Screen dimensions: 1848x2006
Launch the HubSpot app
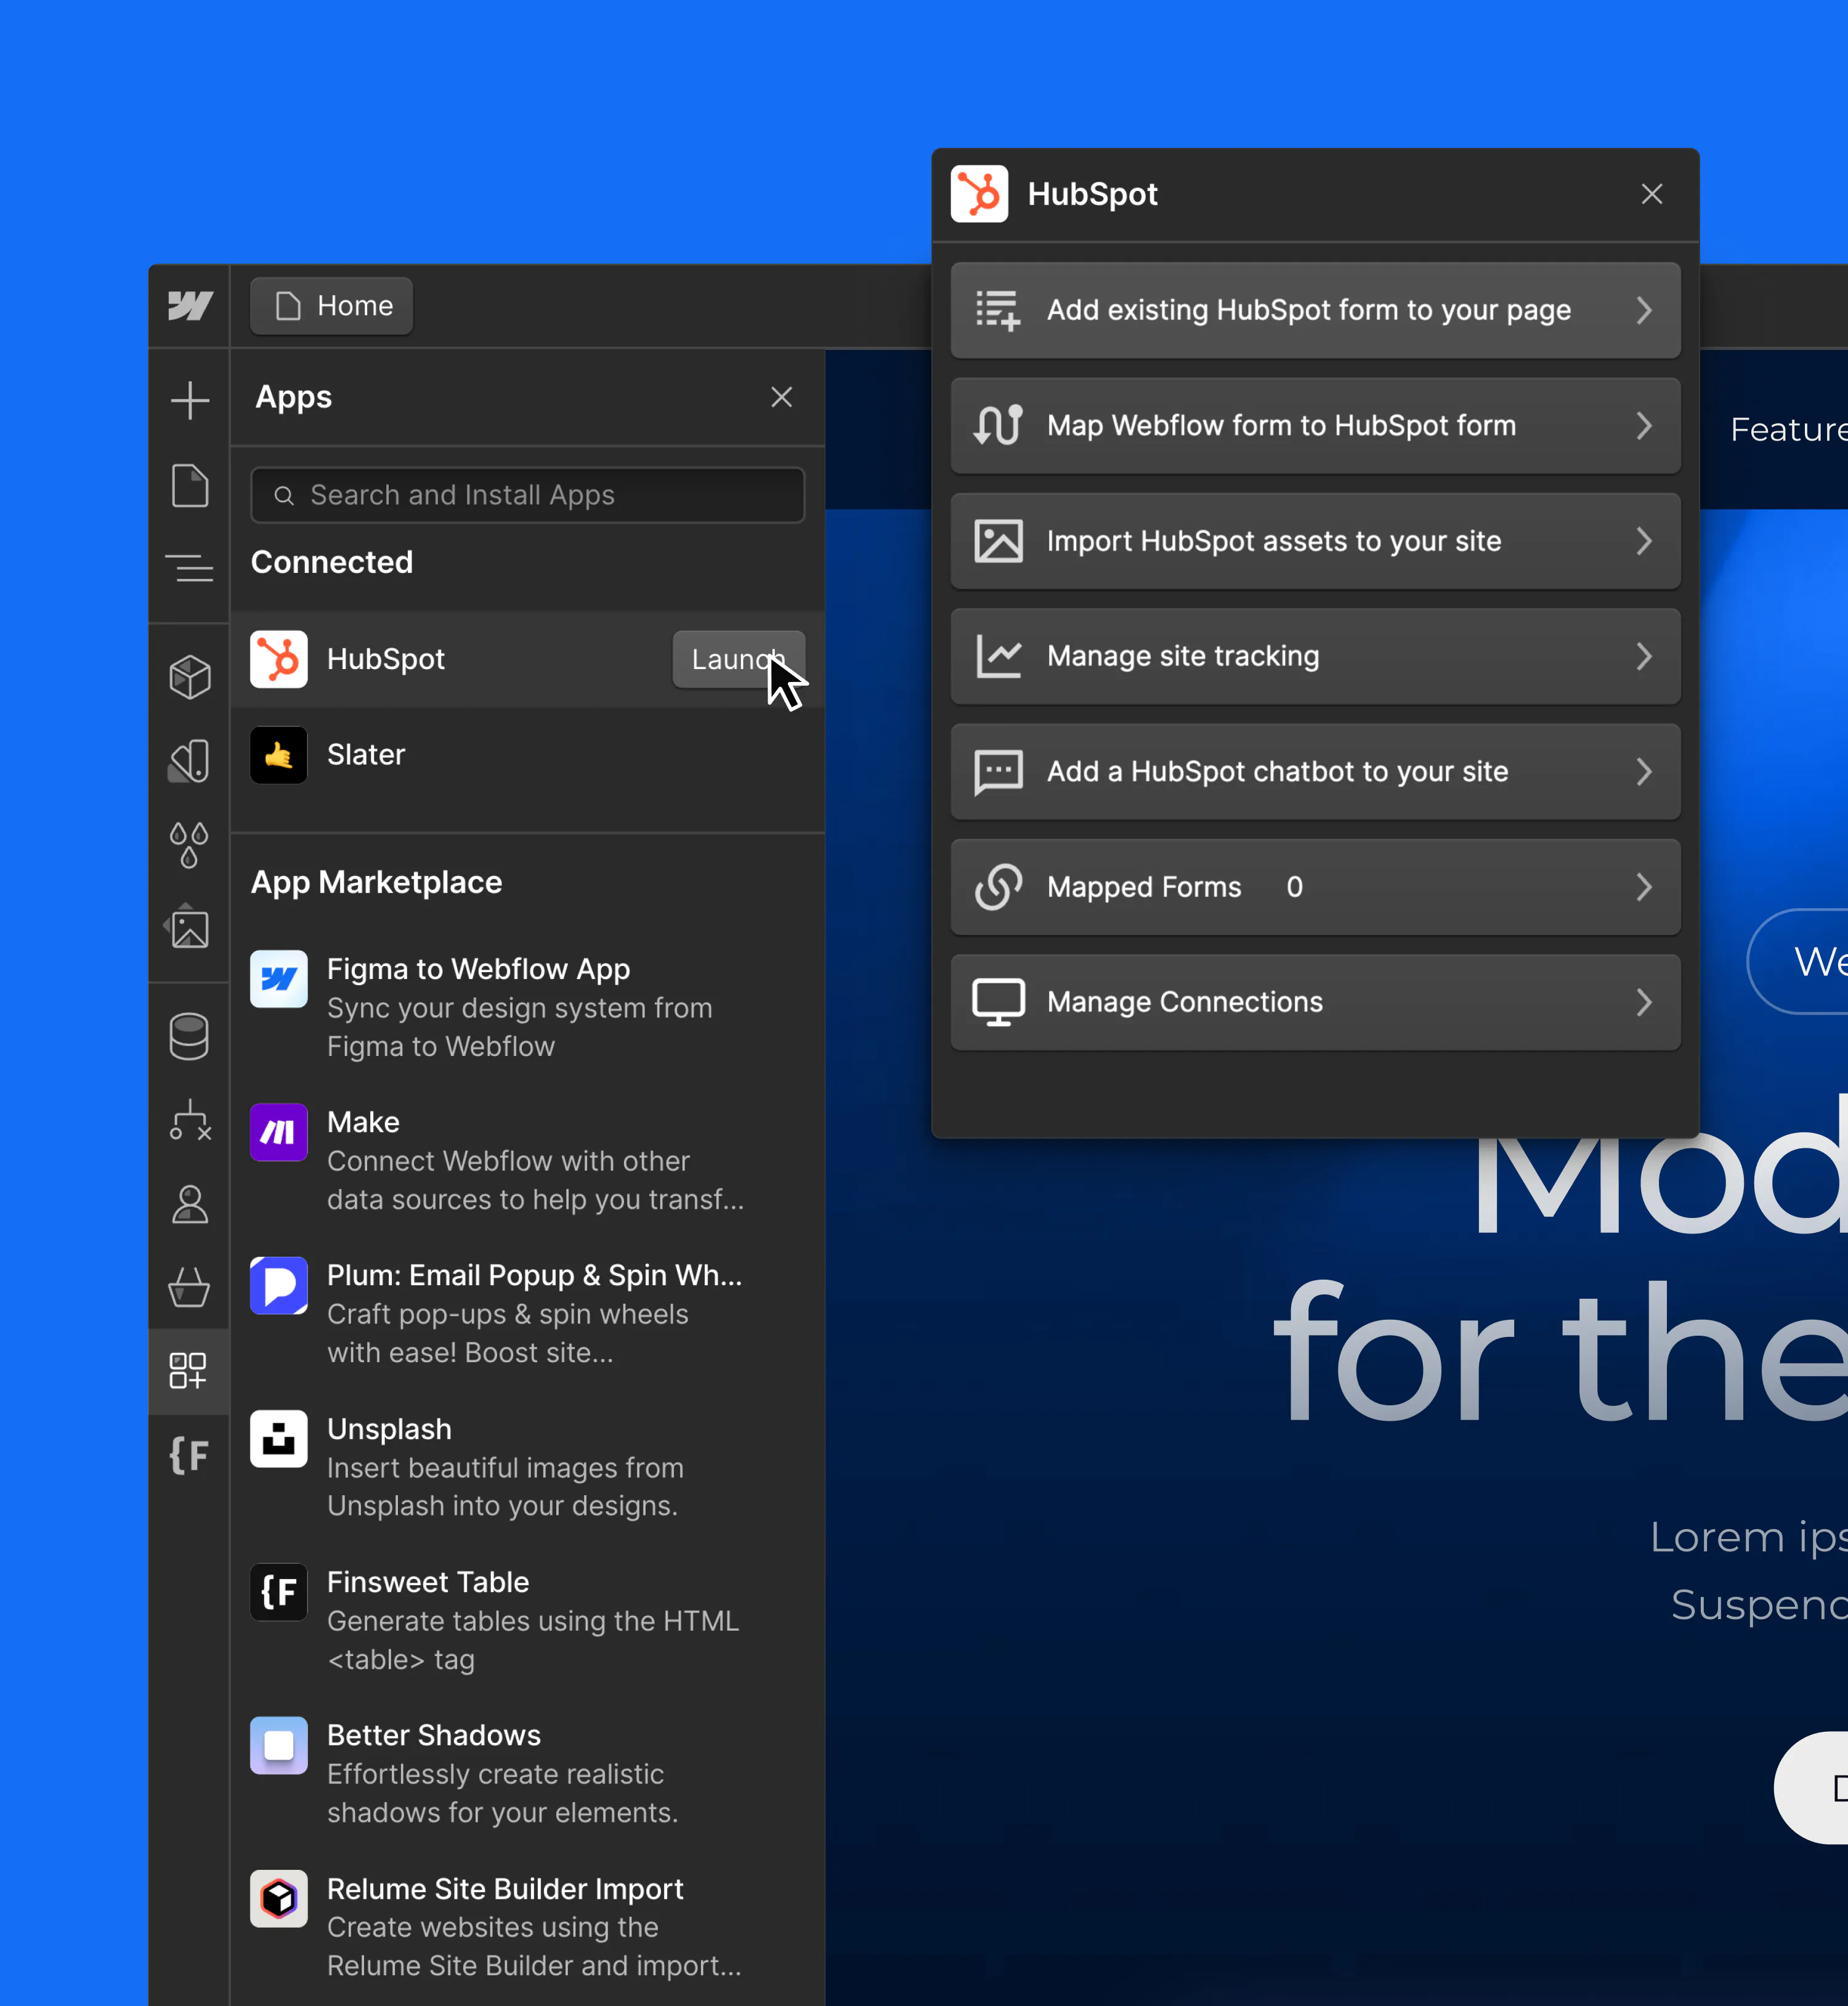pyautogui.click(x=739, y=659)
